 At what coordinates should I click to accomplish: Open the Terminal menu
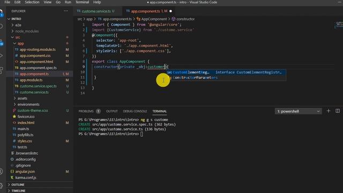pyautogui.click(x=82, y=2)
